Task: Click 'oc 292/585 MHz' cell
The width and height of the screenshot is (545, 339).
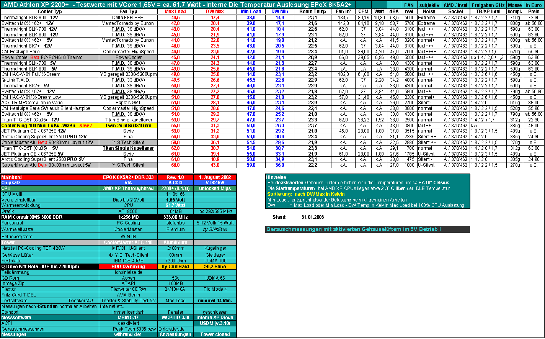Action: 215,211
